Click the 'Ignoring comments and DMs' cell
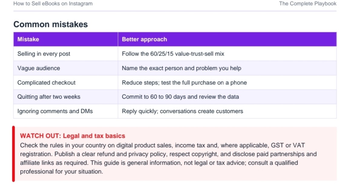363x190 pixels. [x=66, y=111]
